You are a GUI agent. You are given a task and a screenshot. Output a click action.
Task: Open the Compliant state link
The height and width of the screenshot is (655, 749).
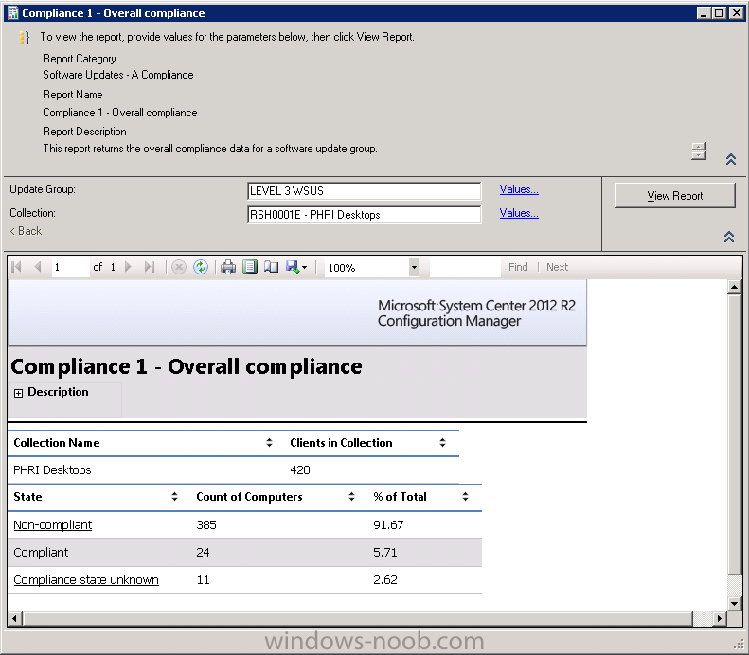41,553
